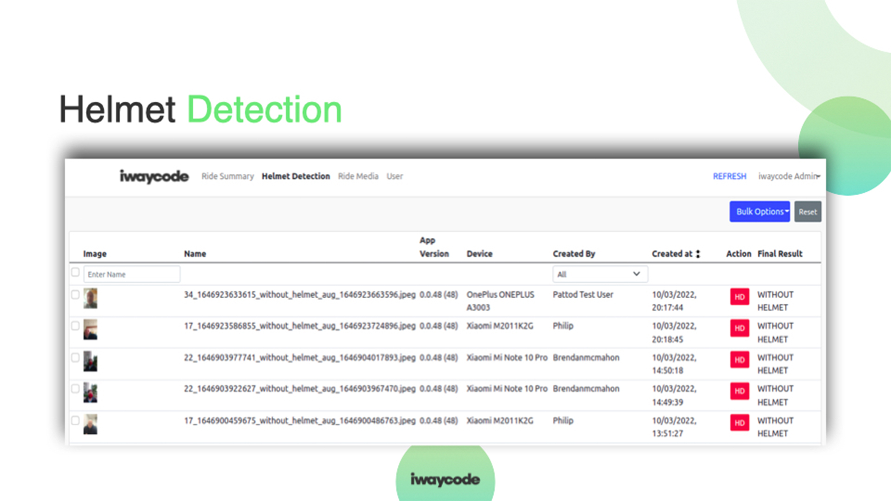This screenshot has height=501, width=891.
Task: Click the REFRESH link
Action: click(730, 176)
